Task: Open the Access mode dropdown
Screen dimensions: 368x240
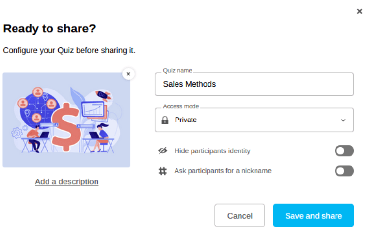Action: tap(254, 120)
